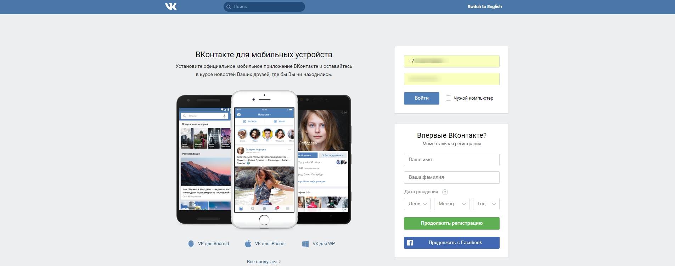675x266 pixels.
Task: Click the Facebook logo icon
Action: (x=410, y=243)
